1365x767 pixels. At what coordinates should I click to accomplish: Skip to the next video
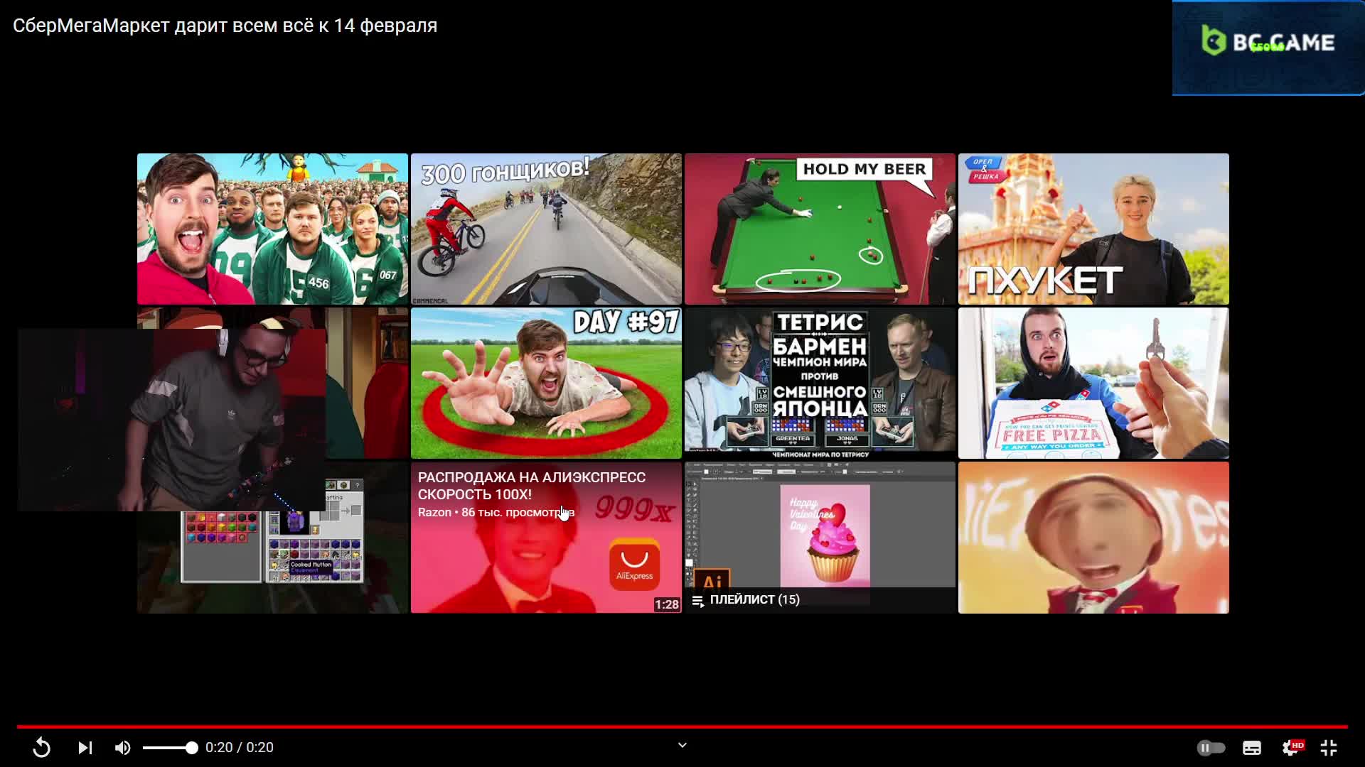point(85,747)
